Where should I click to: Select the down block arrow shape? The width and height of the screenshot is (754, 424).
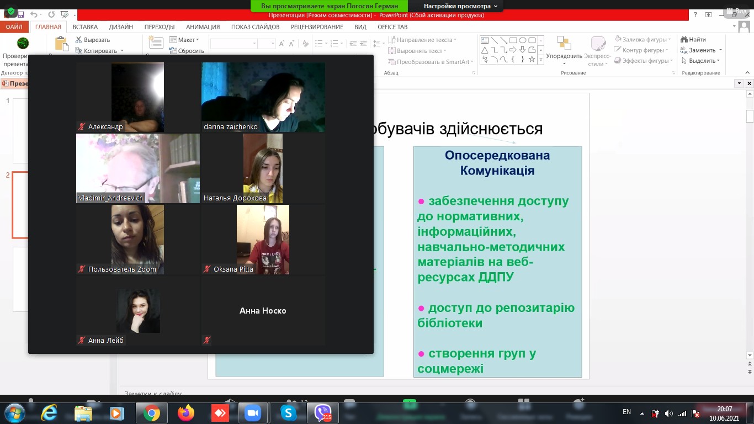click(x=523, y=50)
